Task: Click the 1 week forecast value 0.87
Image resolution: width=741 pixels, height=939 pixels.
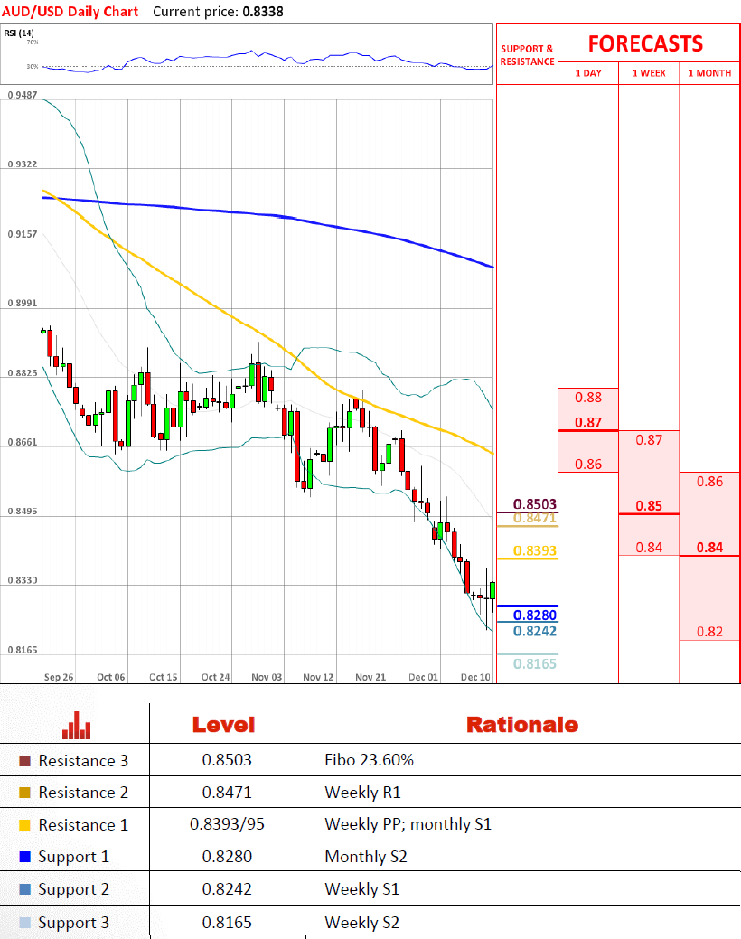Action: (649, 440)
